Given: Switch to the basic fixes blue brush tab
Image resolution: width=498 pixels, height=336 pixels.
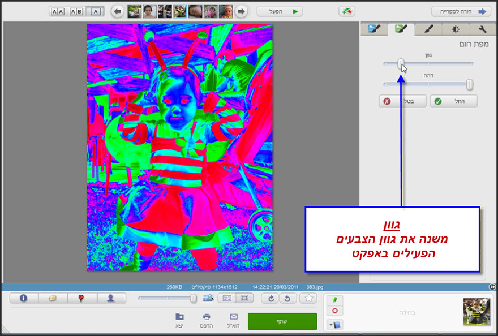Looking at the screenshot, I should [374, 28].
